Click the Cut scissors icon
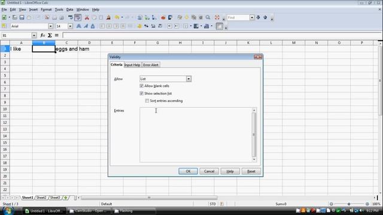The image size is (383, 215). 87,17
